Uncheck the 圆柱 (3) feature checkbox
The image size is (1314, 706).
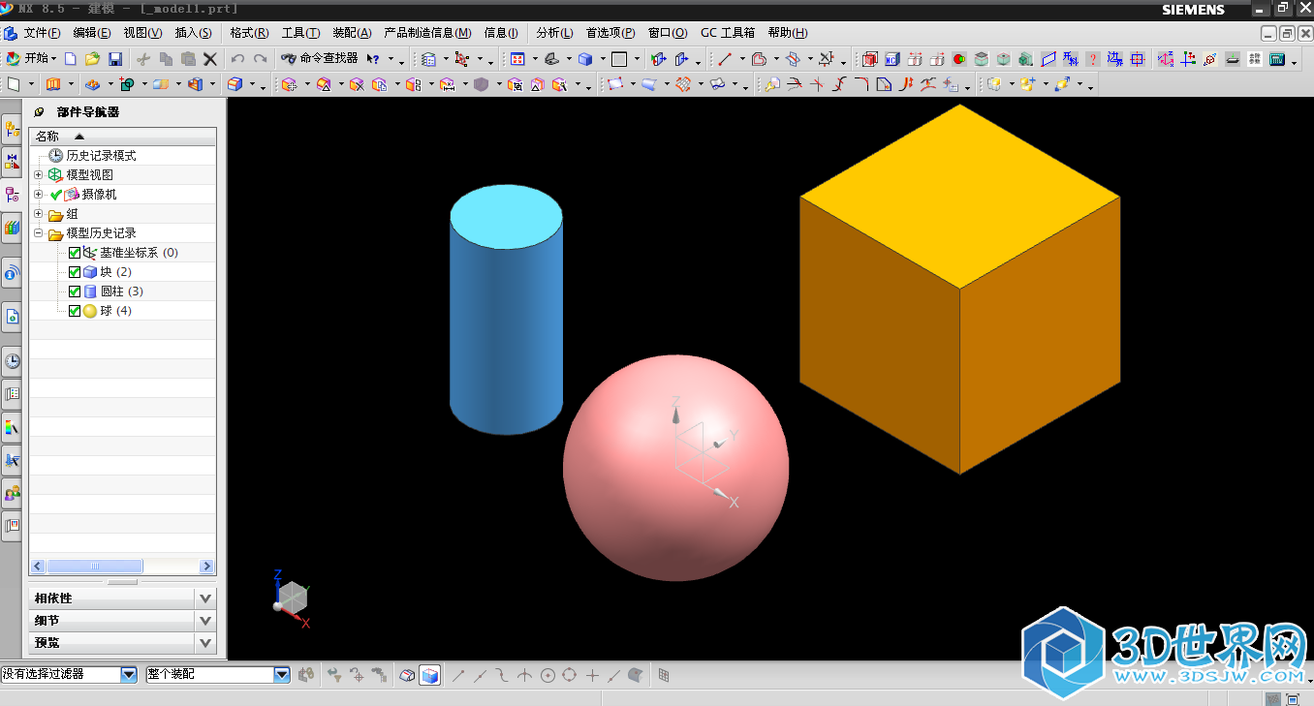75,292
